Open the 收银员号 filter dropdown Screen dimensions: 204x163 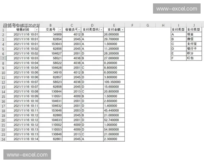point(79,30)
